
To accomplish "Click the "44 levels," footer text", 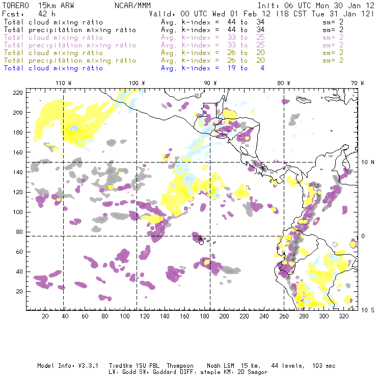I will 288,366.
